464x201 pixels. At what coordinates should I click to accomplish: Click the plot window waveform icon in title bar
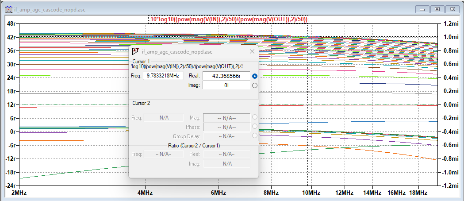[9, 9]
